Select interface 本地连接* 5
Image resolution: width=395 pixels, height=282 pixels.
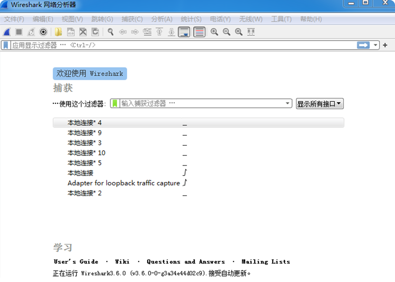pyautogui.click(x=198, y=163)
